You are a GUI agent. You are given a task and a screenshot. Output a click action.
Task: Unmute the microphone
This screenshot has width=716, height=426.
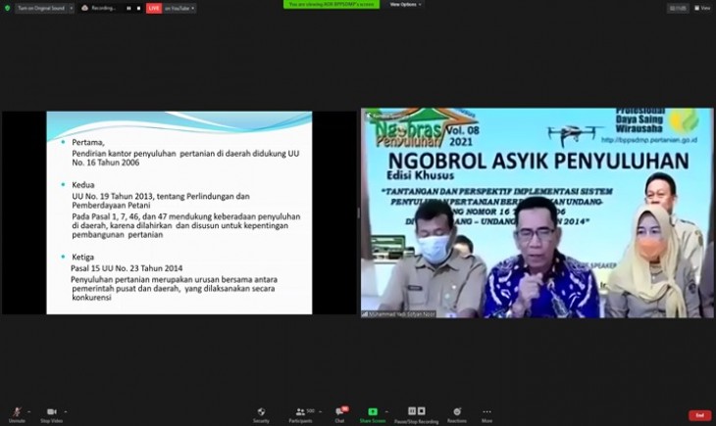17,415
